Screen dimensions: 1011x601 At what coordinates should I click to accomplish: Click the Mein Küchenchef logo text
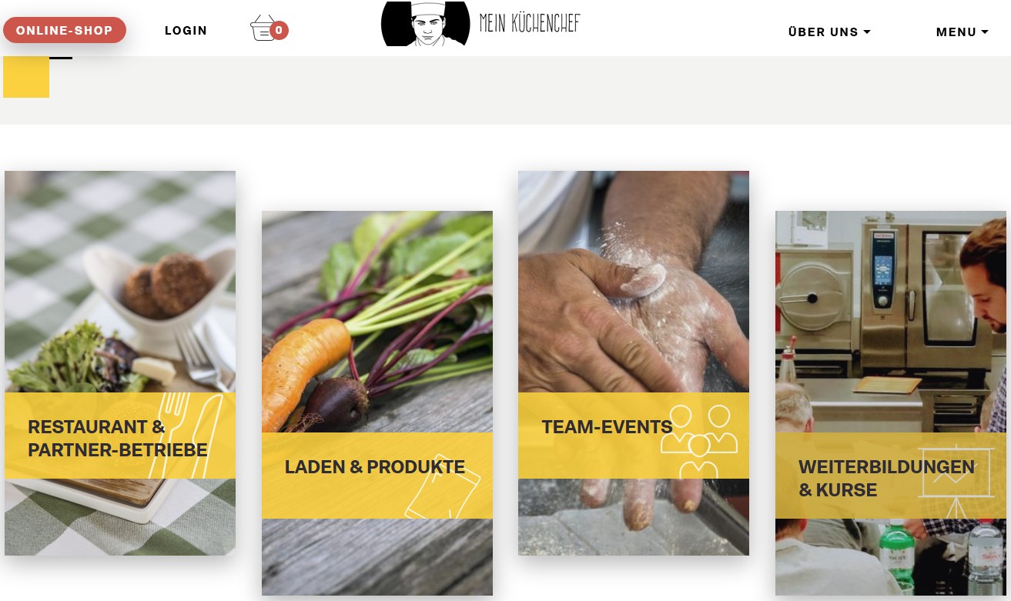(x=530, y=23)
